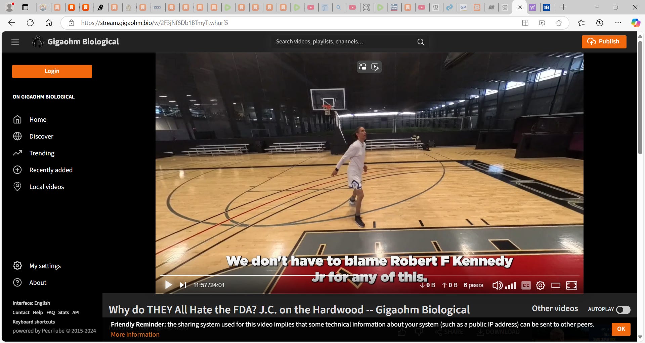645x343 pixels.
Task: Open the FAQ link
Action: pyautogui.click(x=50, y=312)
